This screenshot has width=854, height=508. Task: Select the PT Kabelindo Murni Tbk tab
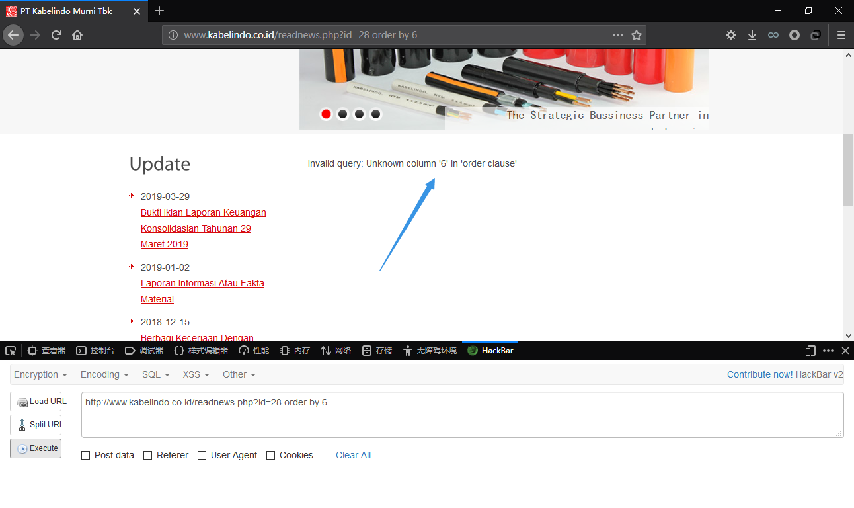pyautogui.click(x=74, y=11)
